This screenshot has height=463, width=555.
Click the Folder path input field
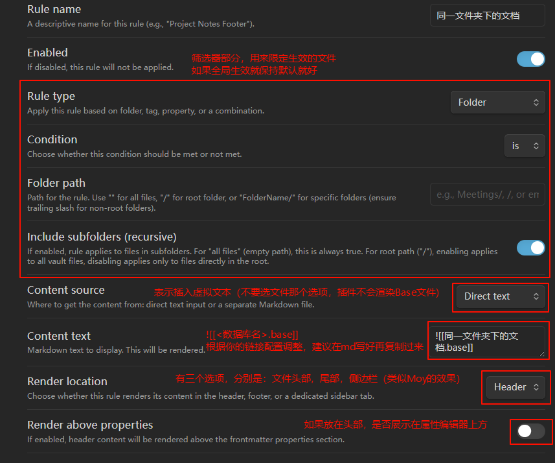[488, 195]
